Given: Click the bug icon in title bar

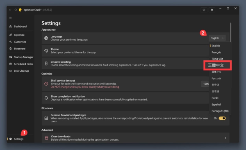Looking at the screenshot, I should [212, 10].
